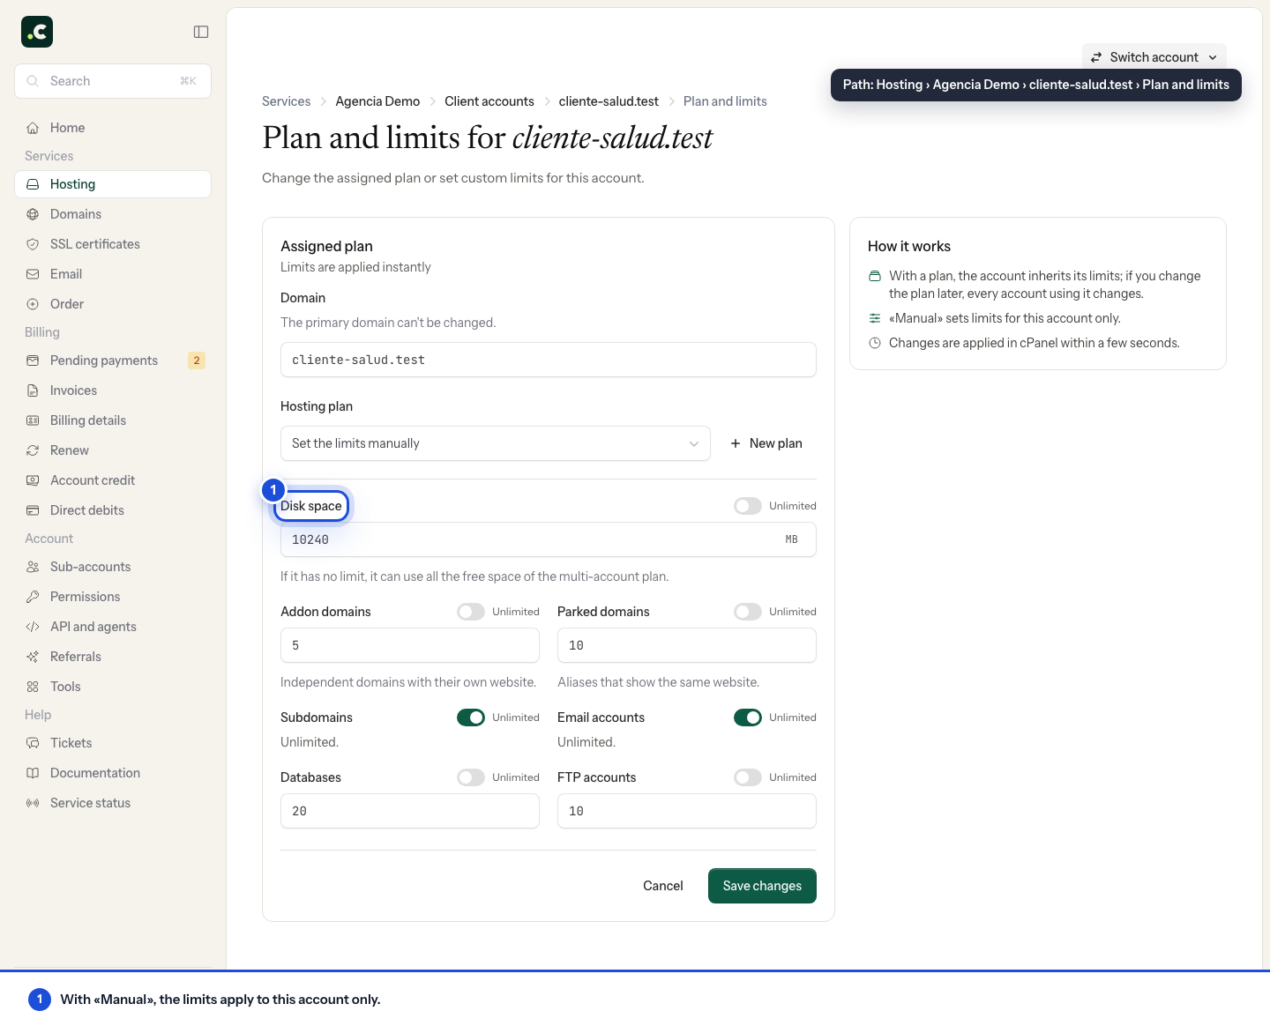The height and width of the screenshot is (1026, 1270).
Task: Click the FTP accounts number field
Action: click(687, 811)
